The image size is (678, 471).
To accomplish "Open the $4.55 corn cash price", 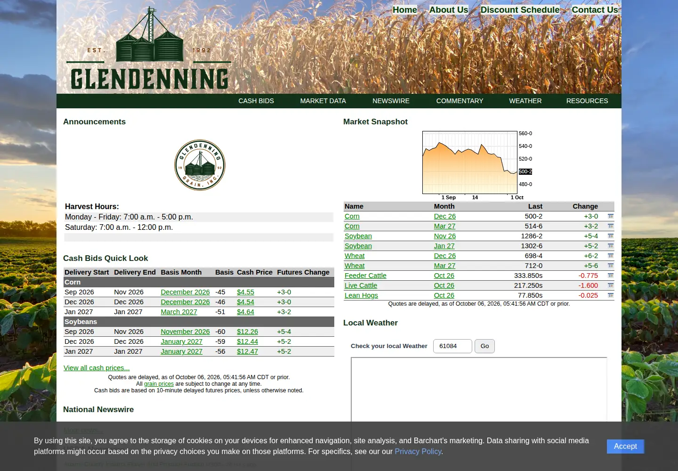I will (x=245, y=292).
